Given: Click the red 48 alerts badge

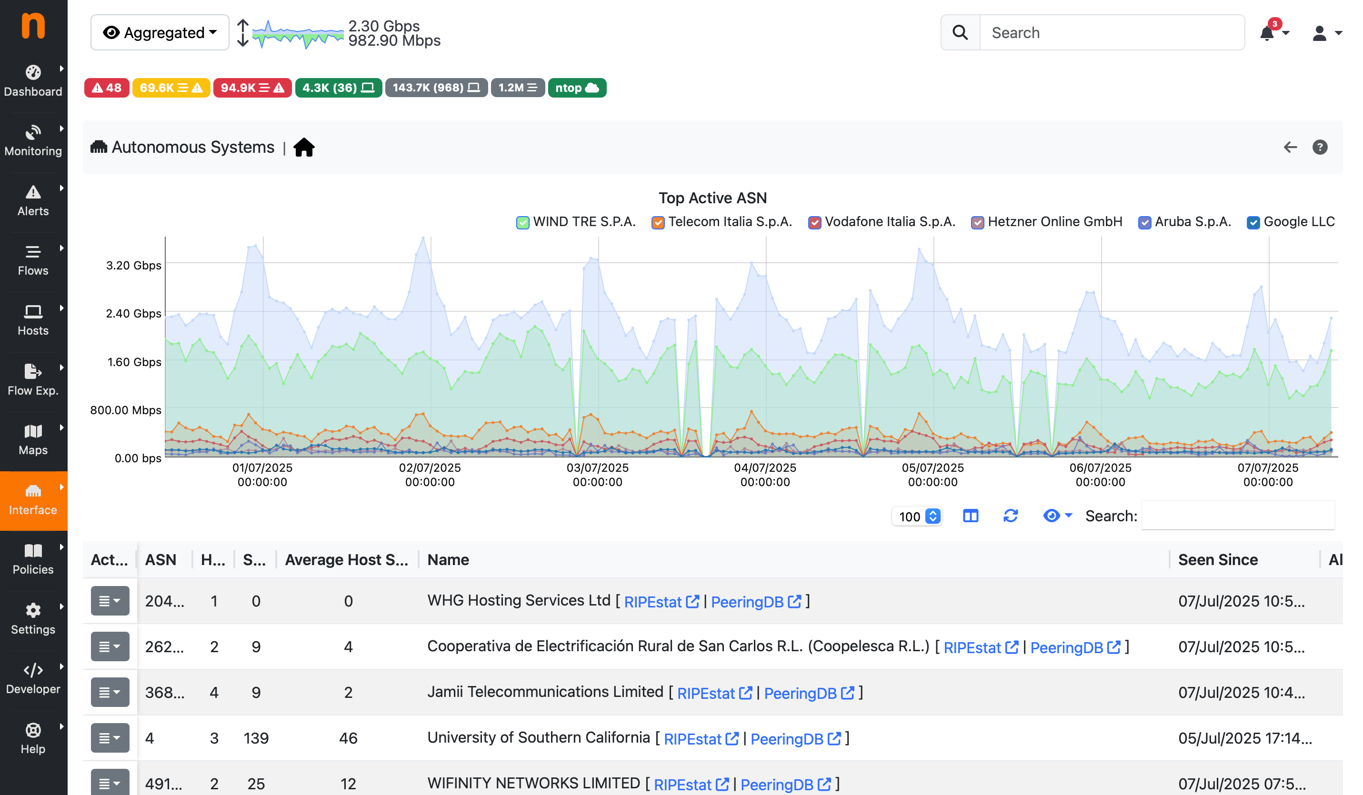Looking at the screenshot, I should click(x=107, y=88).
